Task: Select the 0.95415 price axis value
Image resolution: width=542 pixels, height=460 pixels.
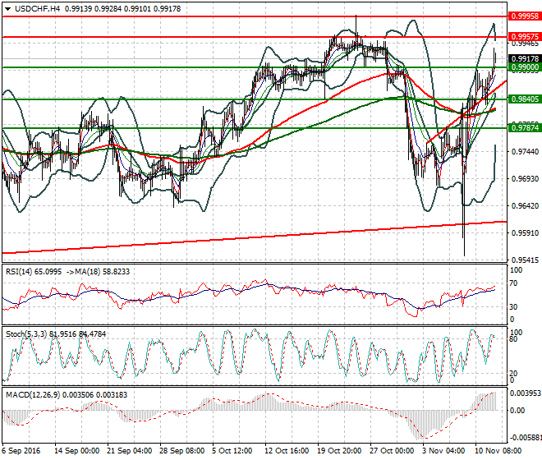Action: [525, 260]
